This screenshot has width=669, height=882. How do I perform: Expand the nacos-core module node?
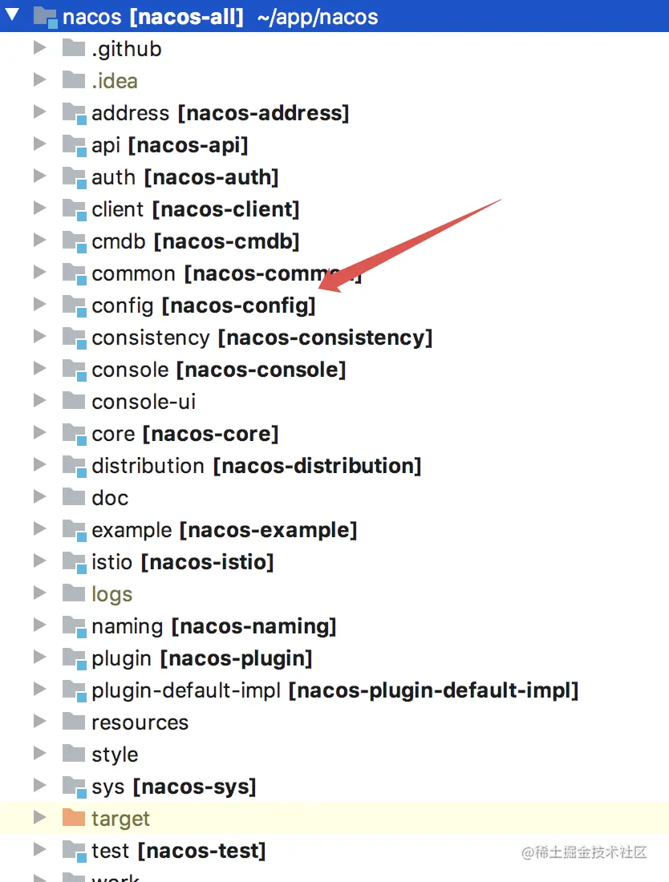[x=40, y=434]
